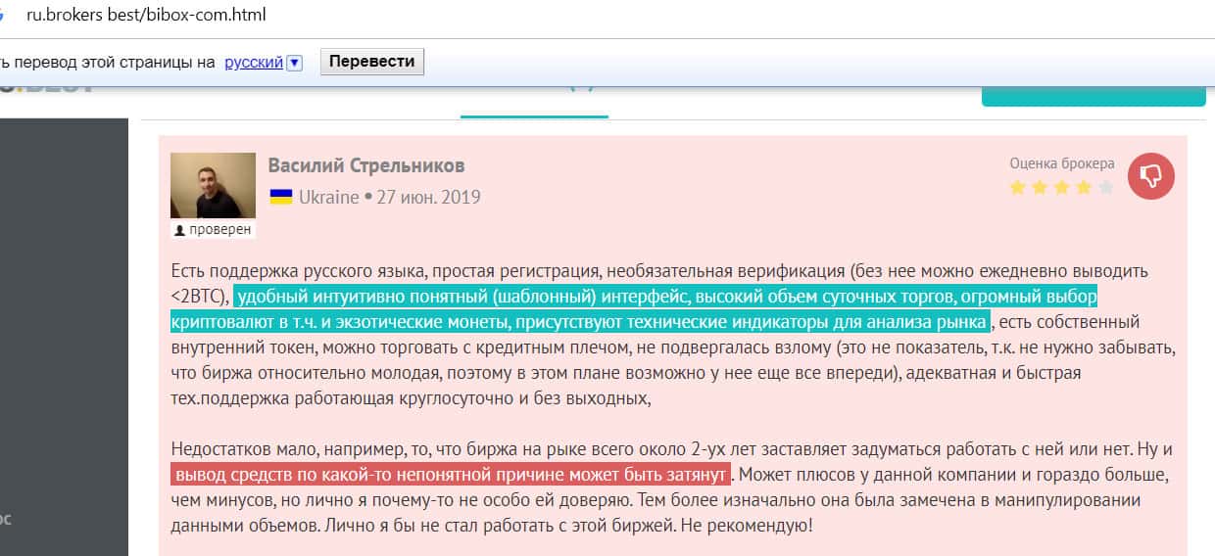Expand the language dropdown arrow next to русский
Viewport: 1215px width, 556px height.
point(295,63)
